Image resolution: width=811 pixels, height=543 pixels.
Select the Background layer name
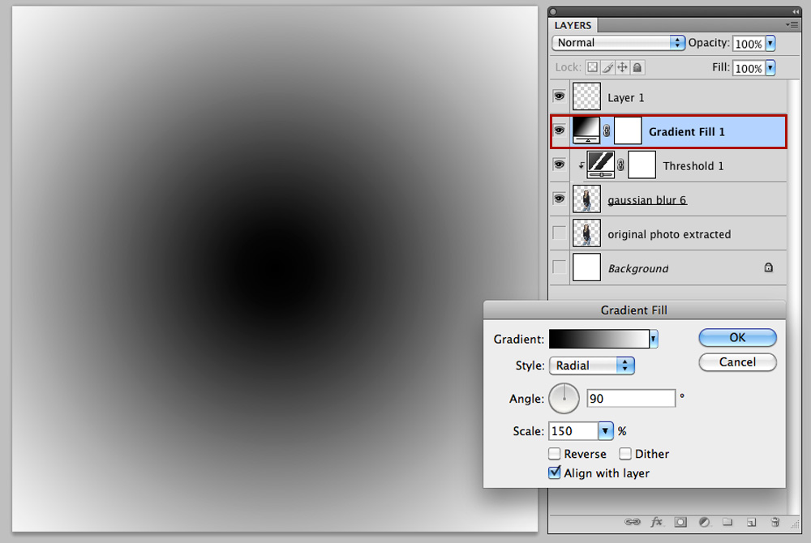coord(638,268)
